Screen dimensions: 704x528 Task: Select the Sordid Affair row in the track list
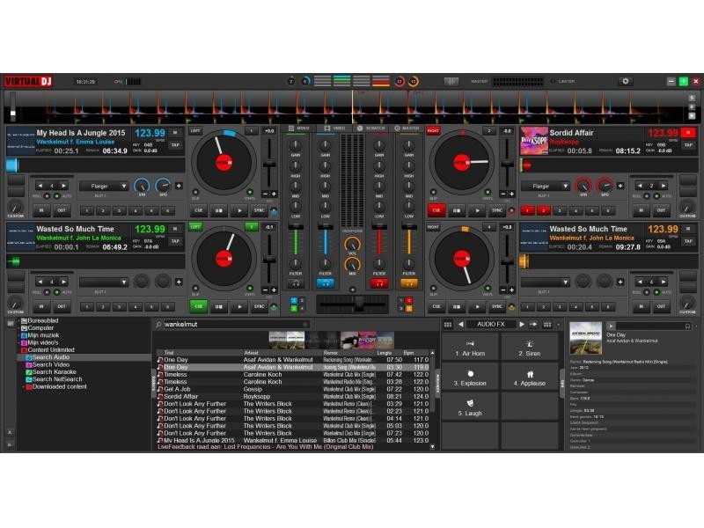click(294, 397)
